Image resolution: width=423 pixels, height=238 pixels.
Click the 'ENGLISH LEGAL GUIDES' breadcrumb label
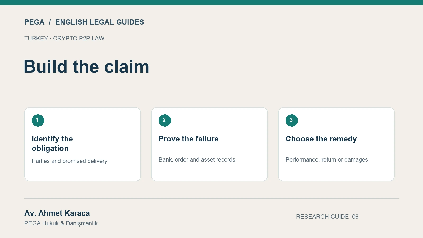[100, 22]
